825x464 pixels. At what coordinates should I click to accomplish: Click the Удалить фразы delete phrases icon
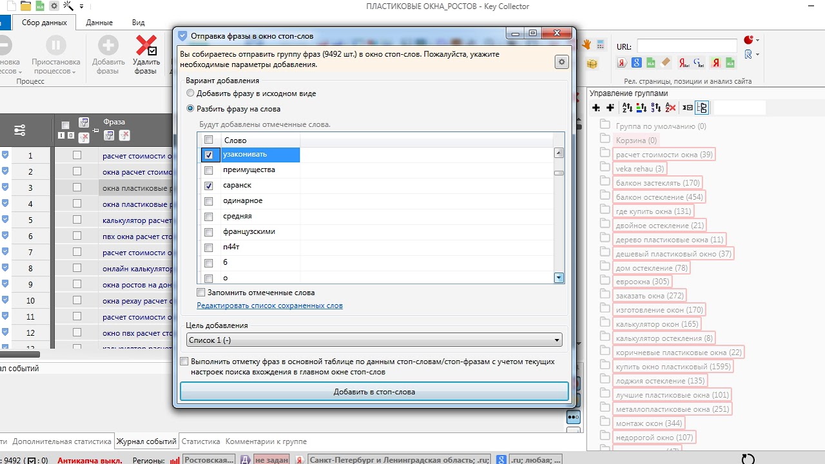pos(146,46)
